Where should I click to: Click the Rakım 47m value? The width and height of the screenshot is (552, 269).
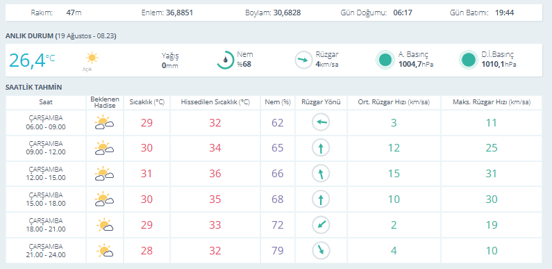pos(74,13)
